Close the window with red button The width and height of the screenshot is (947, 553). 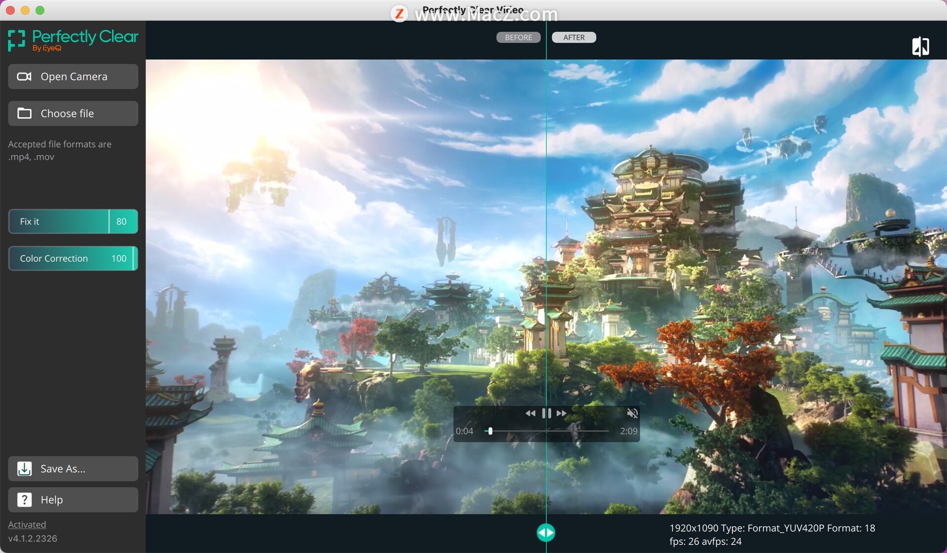[10, 10]
